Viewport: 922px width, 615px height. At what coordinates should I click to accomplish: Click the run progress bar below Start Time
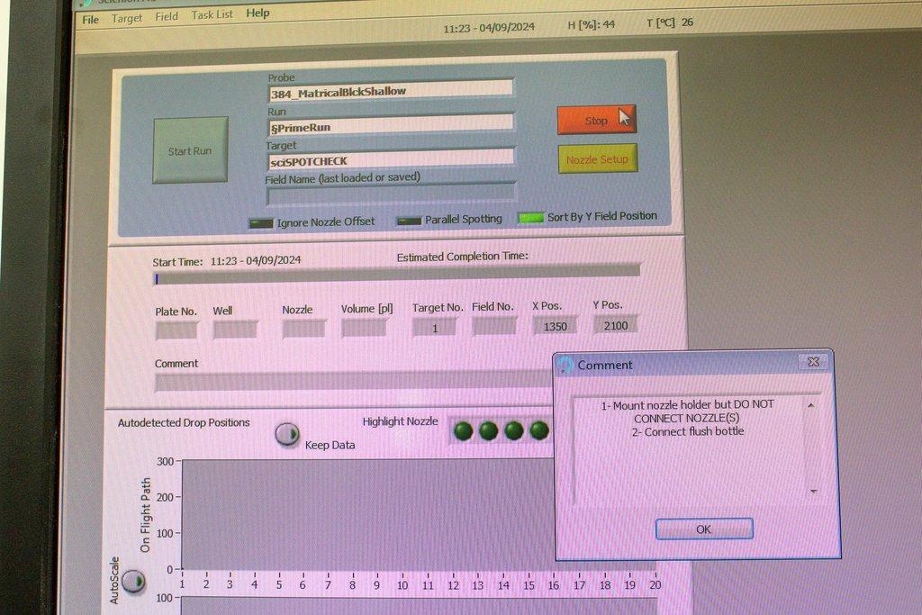click(x=396, y=277)
